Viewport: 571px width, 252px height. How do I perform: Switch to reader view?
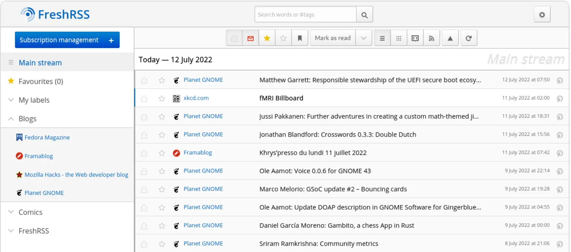[415, 38]
